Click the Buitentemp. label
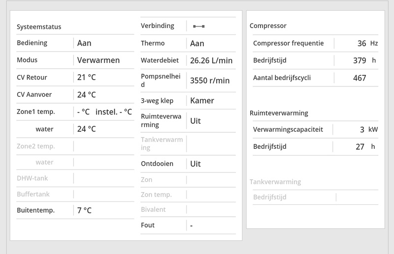 point(35,210)
